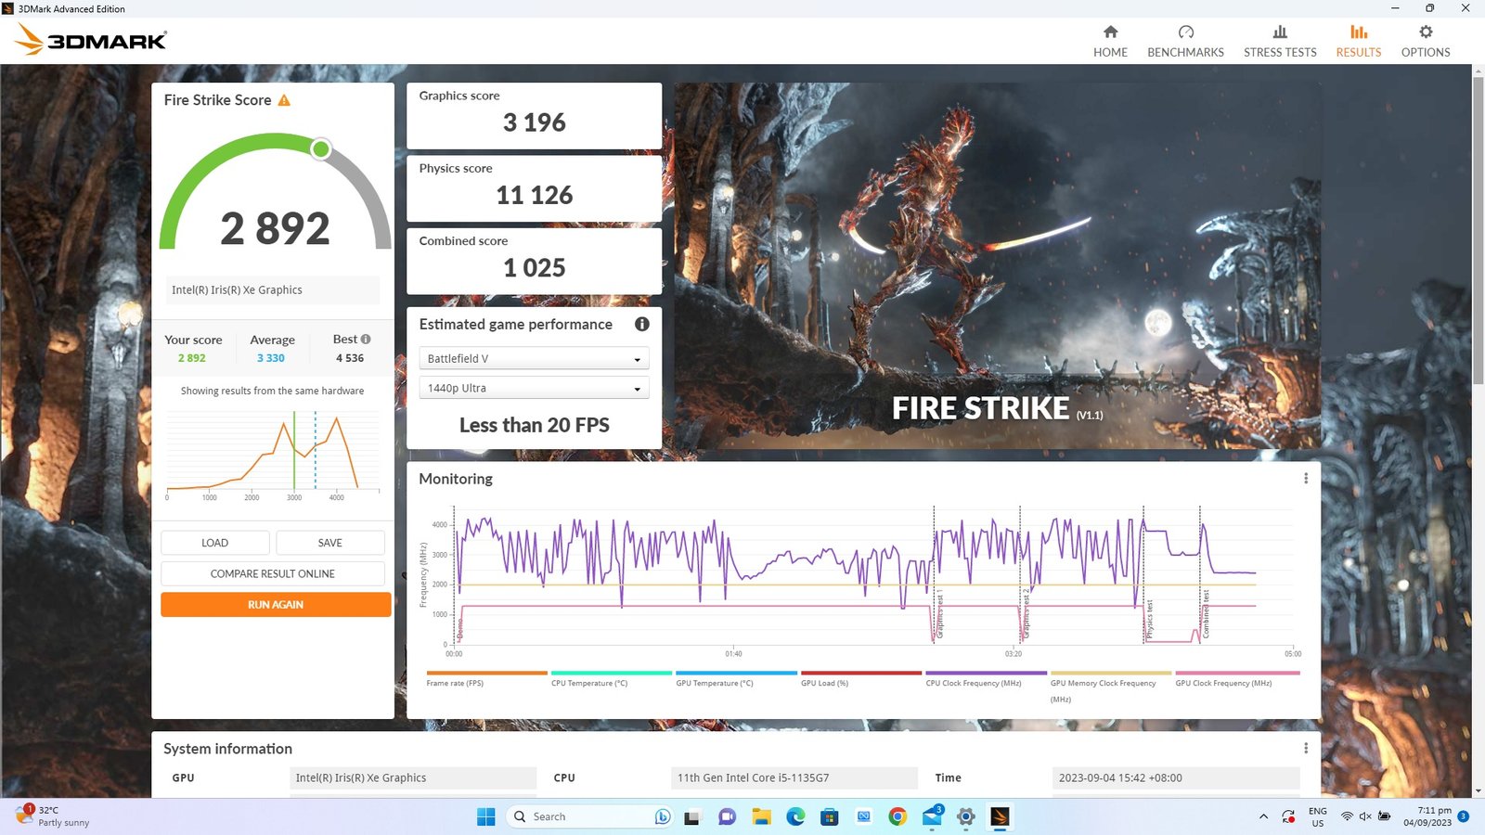This screenshot has height=835, width=1485.
Task: Open System information three-dot menu
Action: pyautogui.click(x=1305, y=749)
